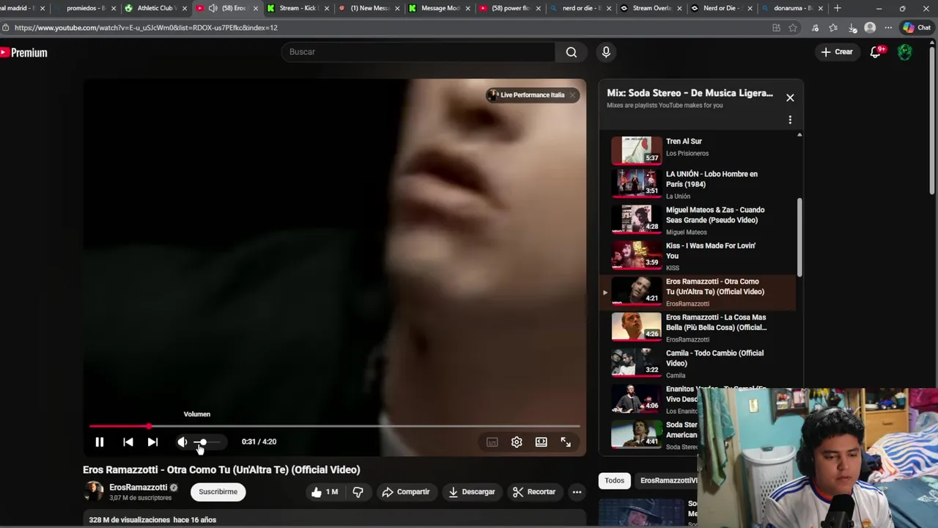
Task: Like the video with thumbs-up 1 M
Action: pyautogui.click(x=325, y=492)
